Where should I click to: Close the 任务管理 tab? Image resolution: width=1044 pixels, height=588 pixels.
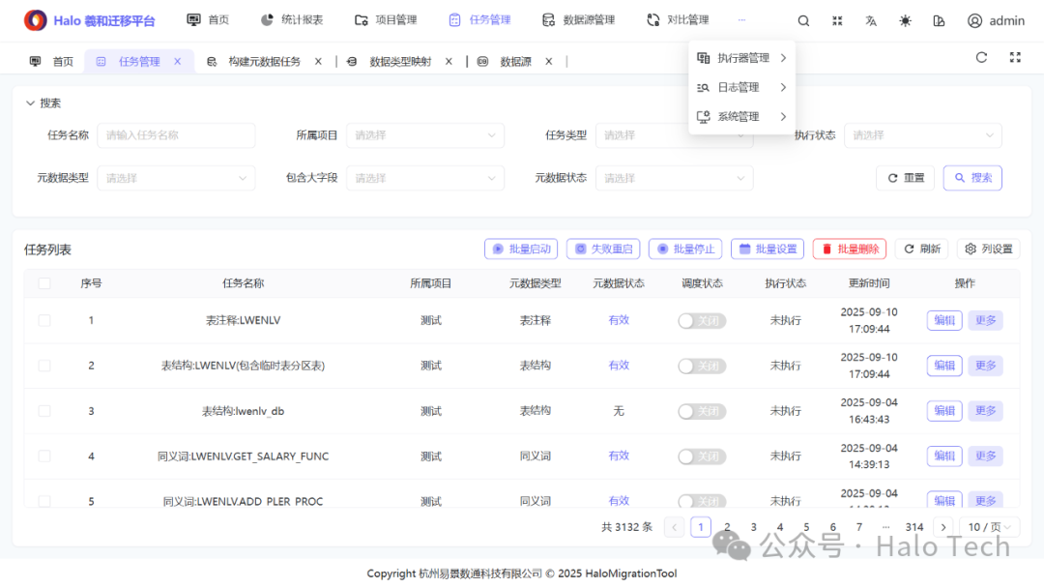pyautogui.click(x=178, y=61)
